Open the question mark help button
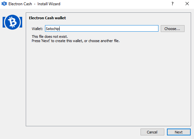Viewport: 194px width, 139px height. point(172,4)
